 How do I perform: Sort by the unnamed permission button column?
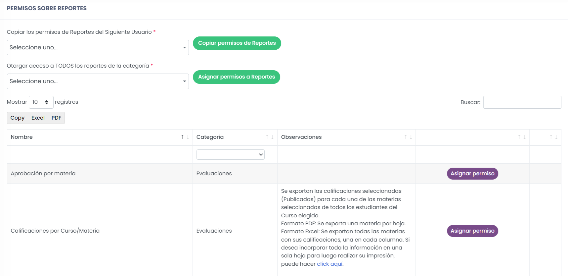(472, 137)
